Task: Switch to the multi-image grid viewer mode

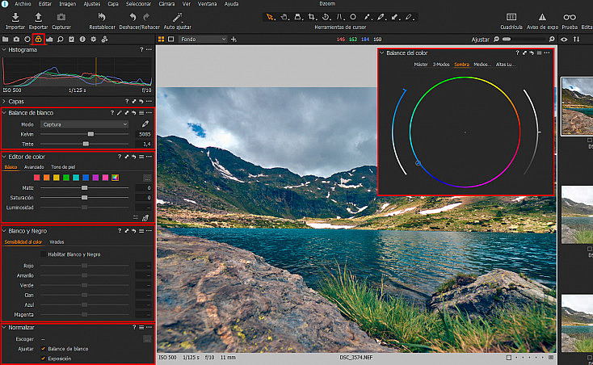Action: coord(161,40)
